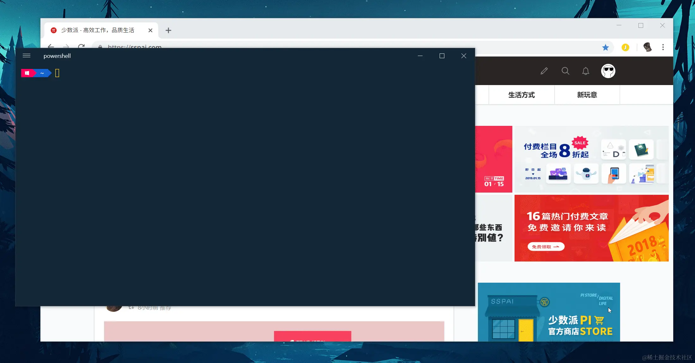The height and width of the screenshot is (363, 695).
Task: Select the 生活方式 tab
Action: click(521, 95)
